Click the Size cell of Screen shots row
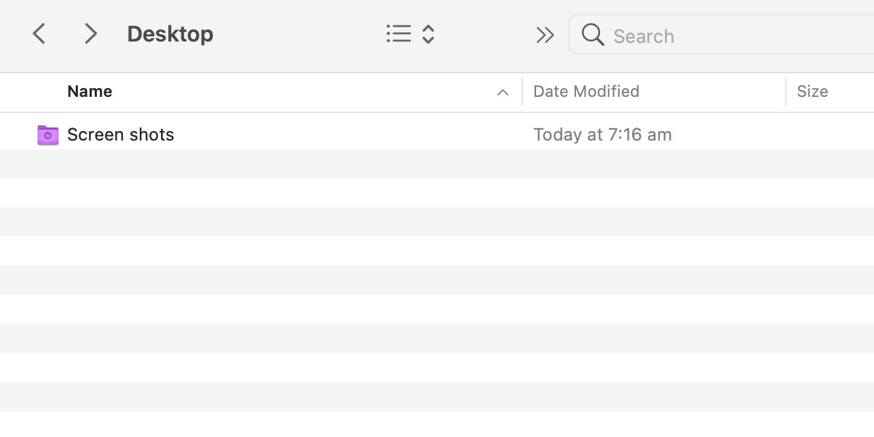The image size is (874, 437). [823, 135]
